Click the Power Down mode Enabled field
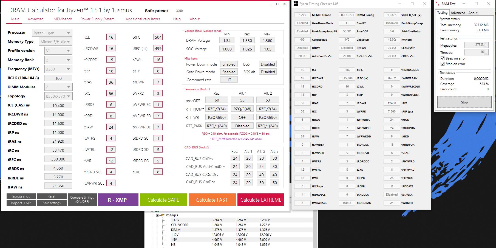The width and height of the screenshot is (496, 248). pyautogui.click(x=229, y=64)
